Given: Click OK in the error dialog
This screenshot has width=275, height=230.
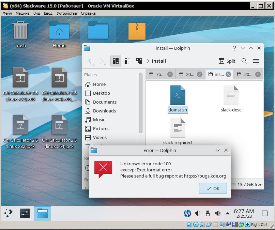Looking at the screenshot, I should click(x=213, y=188).
